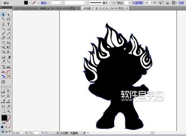Screen dimensions: 186x136
Task: Click the control bar stroke swatch
Action: [34, 2]
